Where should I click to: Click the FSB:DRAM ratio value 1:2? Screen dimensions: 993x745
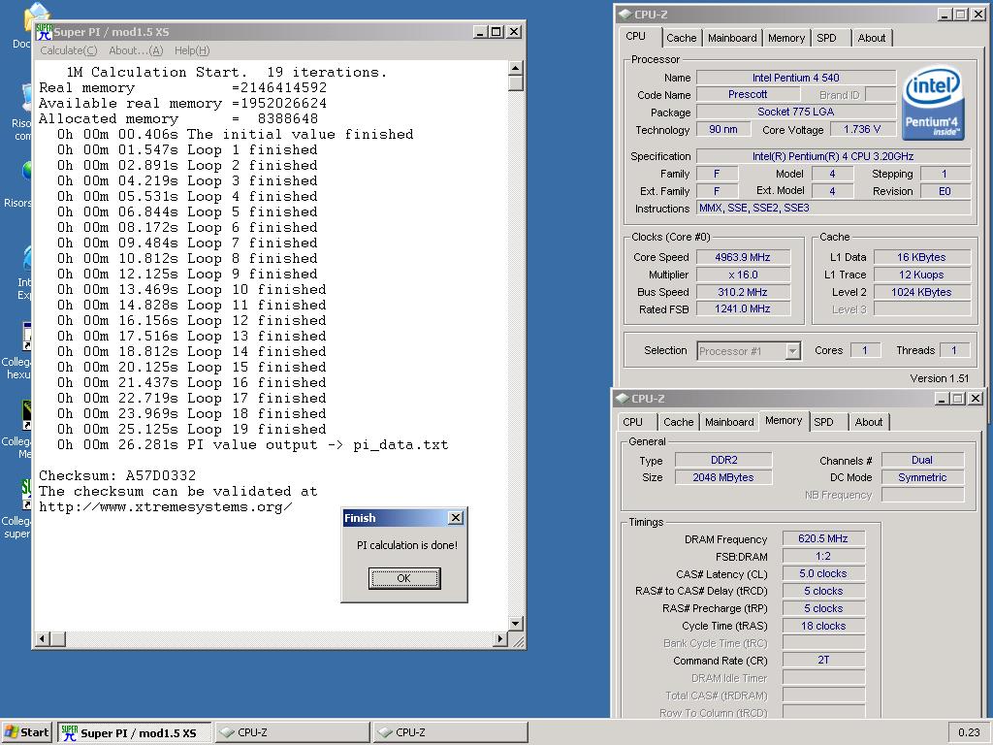823,556
